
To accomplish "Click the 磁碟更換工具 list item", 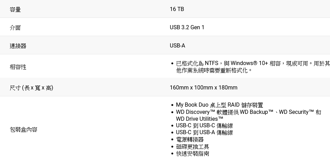I will pos(192,147).
